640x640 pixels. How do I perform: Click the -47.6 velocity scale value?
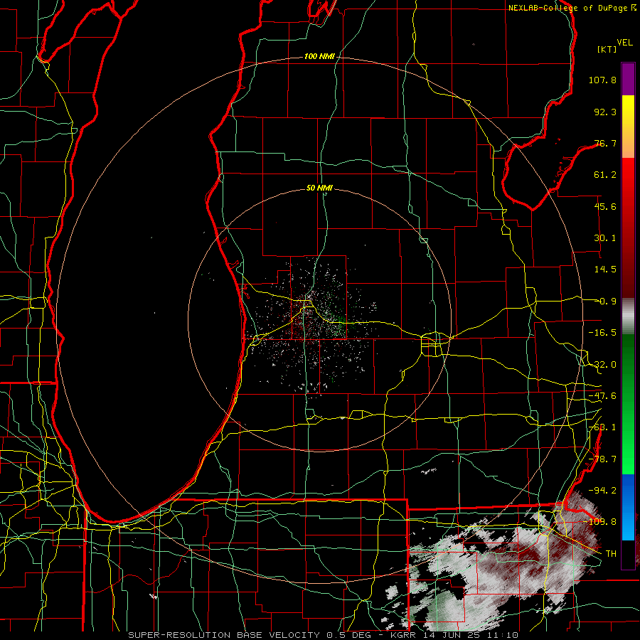click(x=602, y=396)
